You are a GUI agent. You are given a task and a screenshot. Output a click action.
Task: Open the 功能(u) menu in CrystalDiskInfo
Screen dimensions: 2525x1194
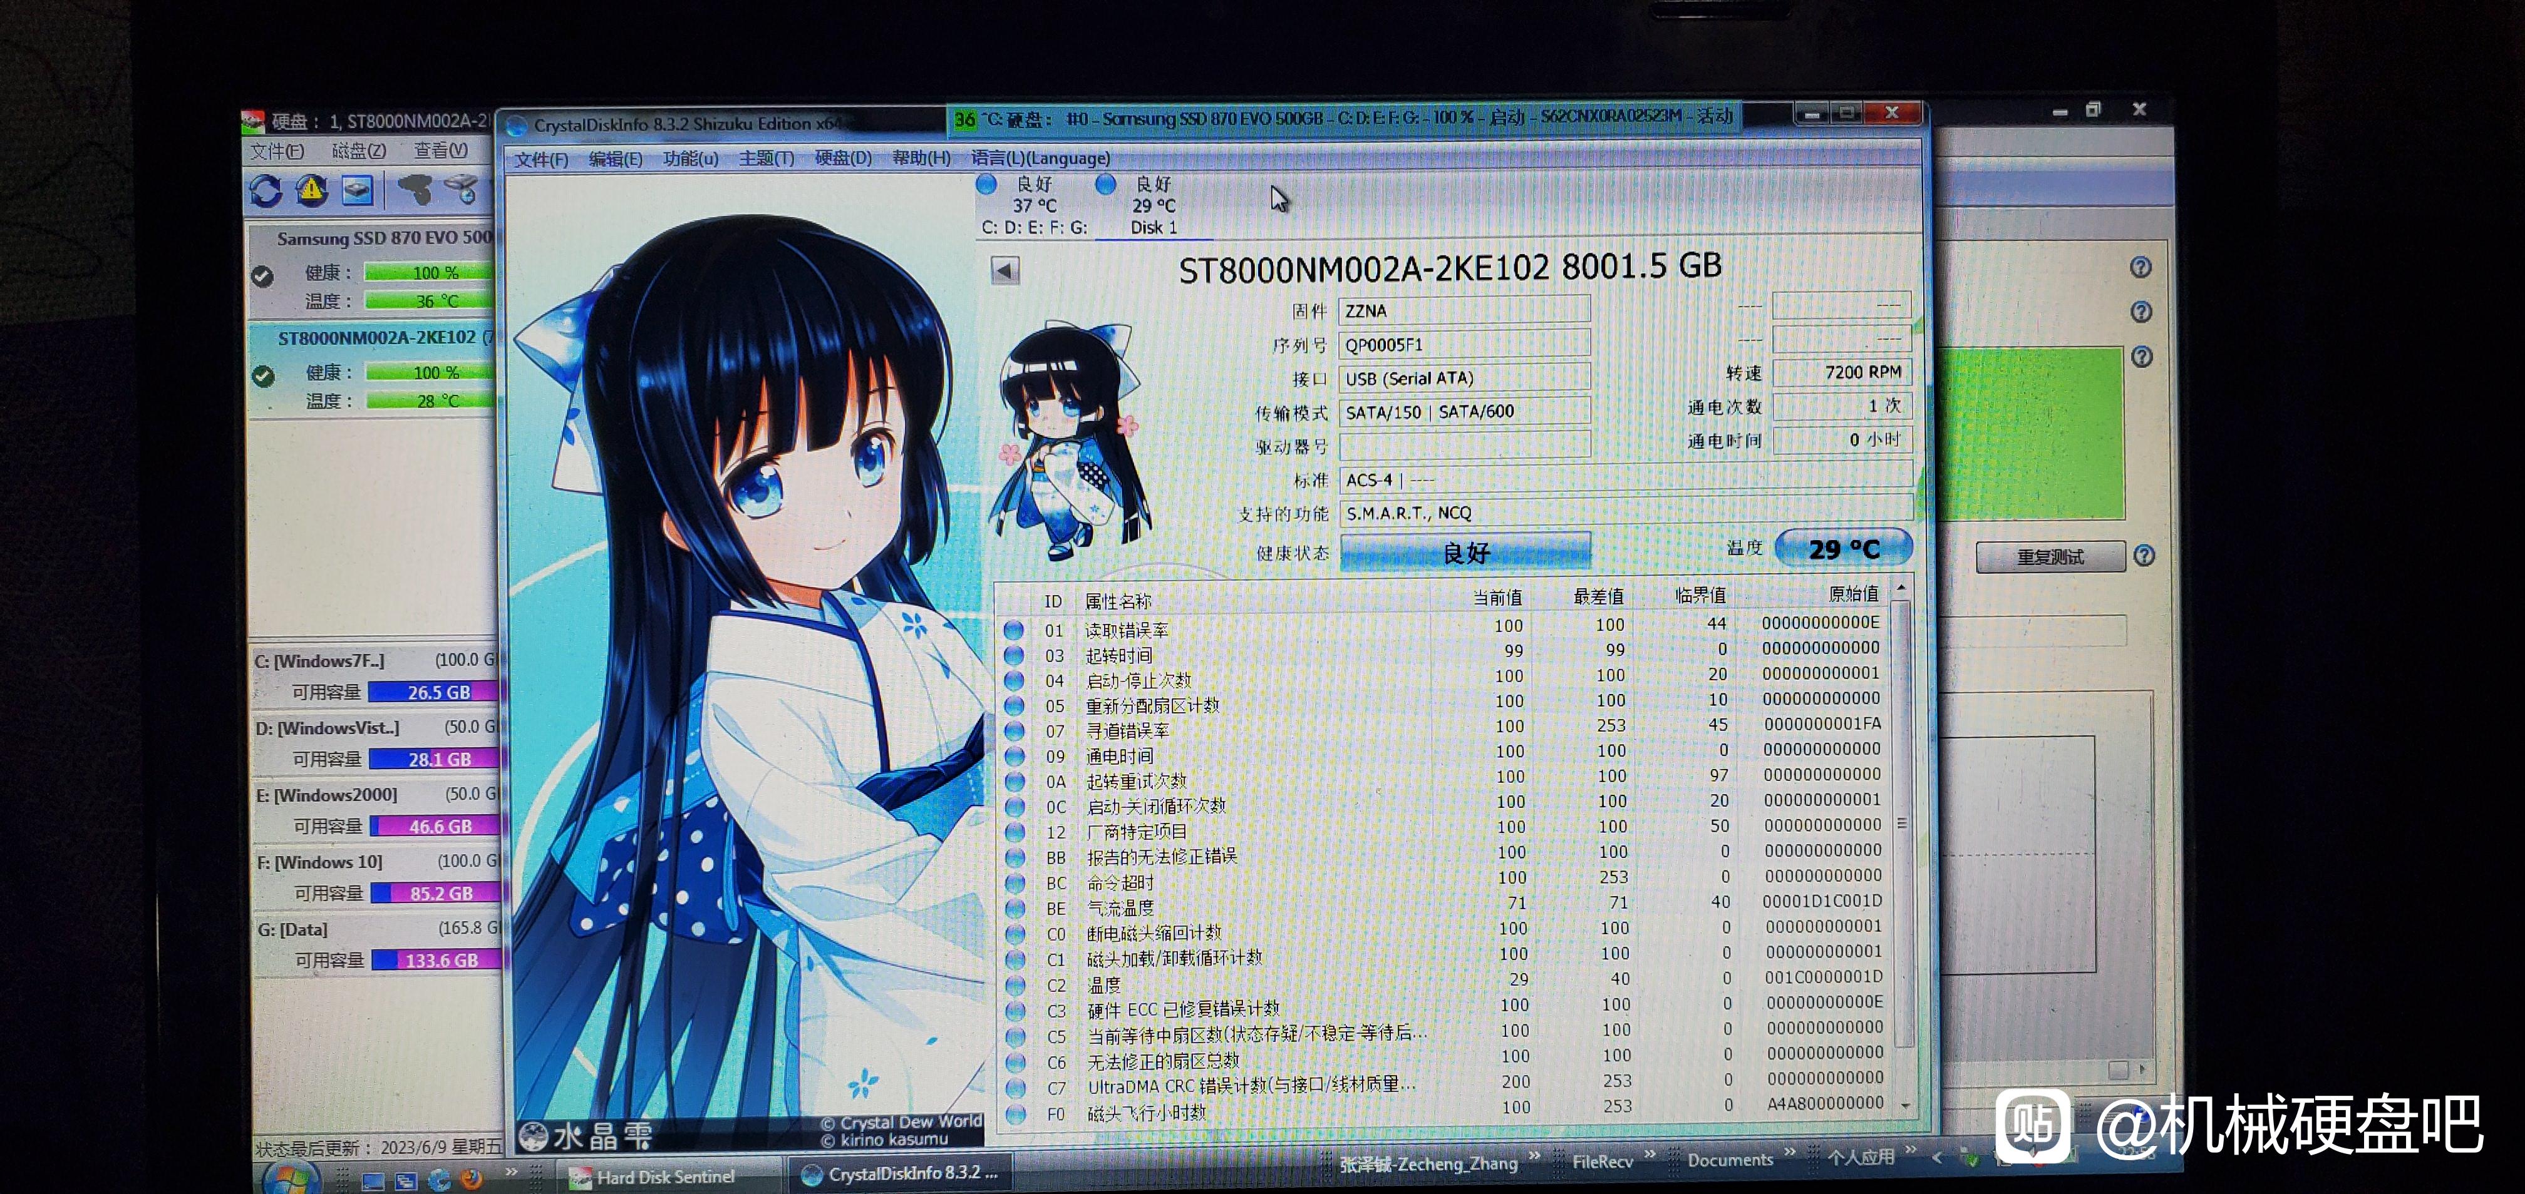[690, 159]
